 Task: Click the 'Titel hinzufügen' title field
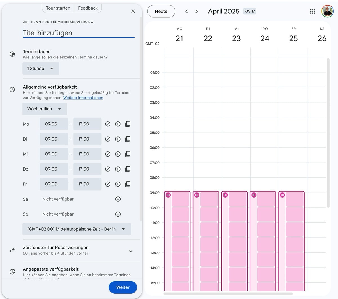pos(78,33)
